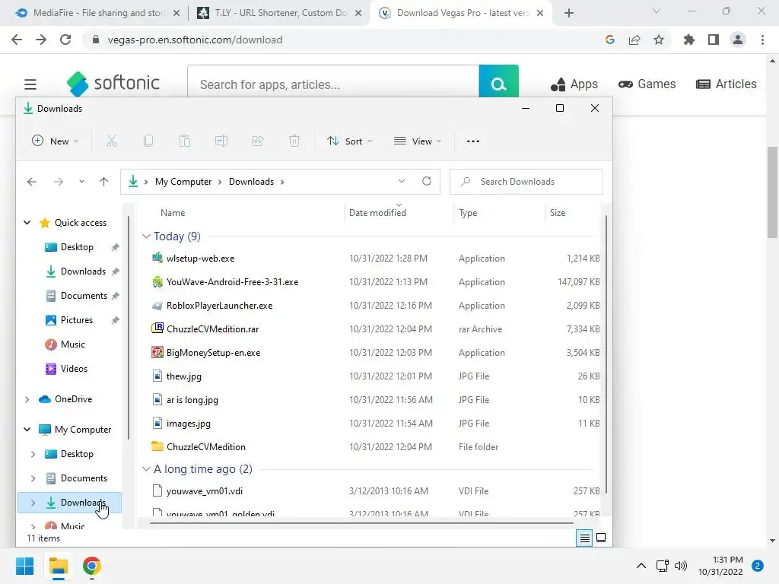Switch to MediaFire browser tab

(x=97, y=13)
